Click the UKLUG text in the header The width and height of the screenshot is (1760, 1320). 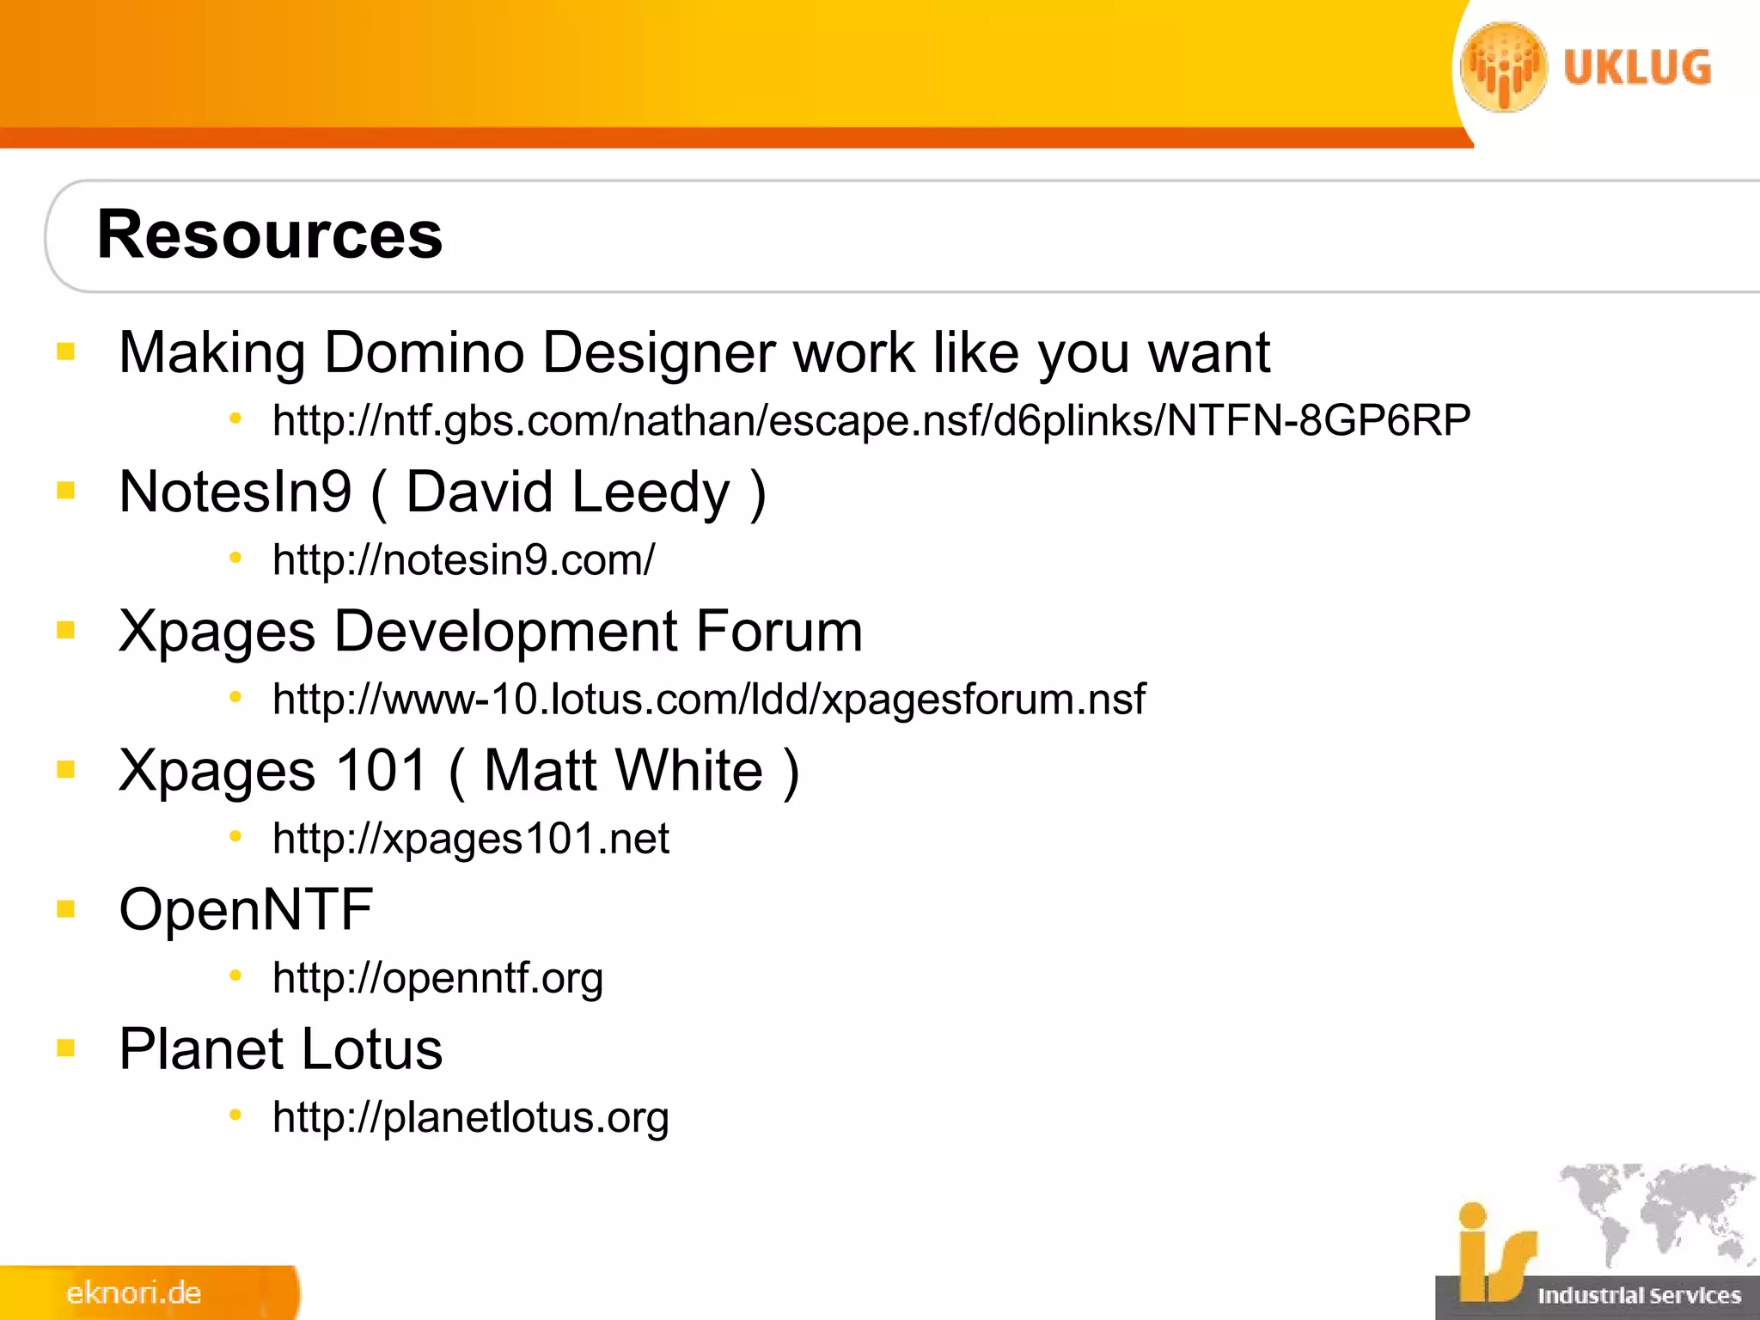tap(1637, 68)
